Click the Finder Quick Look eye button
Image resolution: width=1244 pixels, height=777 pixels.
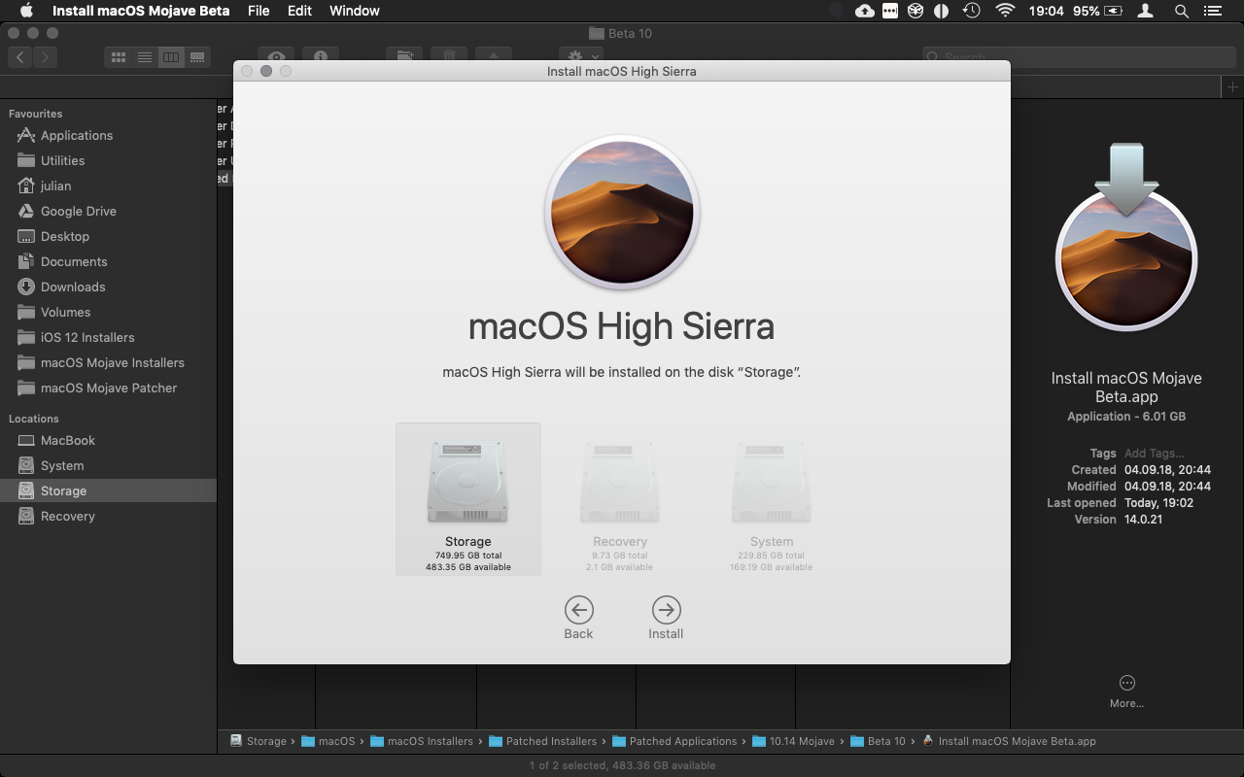point(277,56)
